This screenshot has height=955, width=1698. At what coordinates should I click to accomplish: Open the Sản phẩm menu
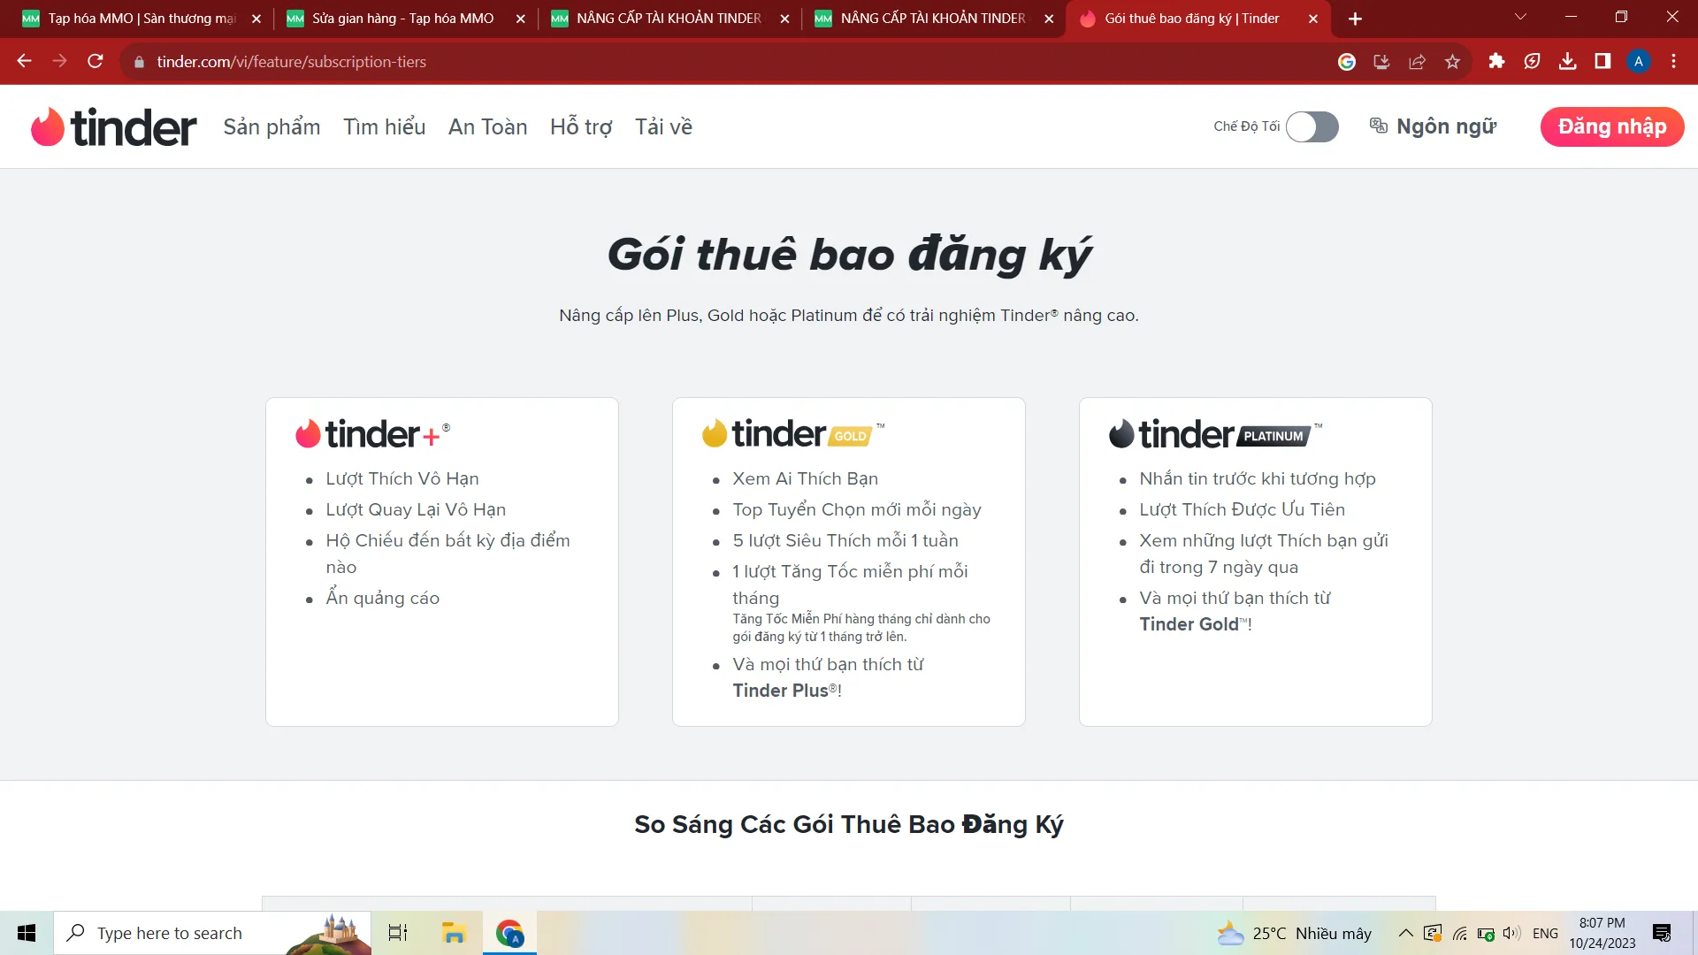pos(272,126)
